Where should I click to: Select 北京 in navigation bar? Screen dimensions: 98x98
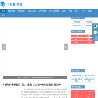pyautogui.click(x=64, y=11)
